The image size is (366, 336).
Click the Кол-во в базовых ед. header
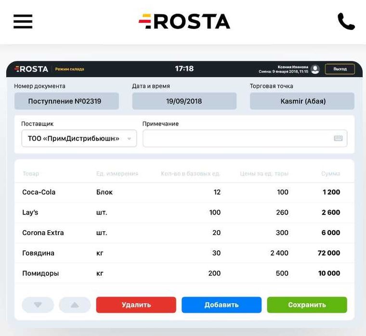tap(191, 174)
